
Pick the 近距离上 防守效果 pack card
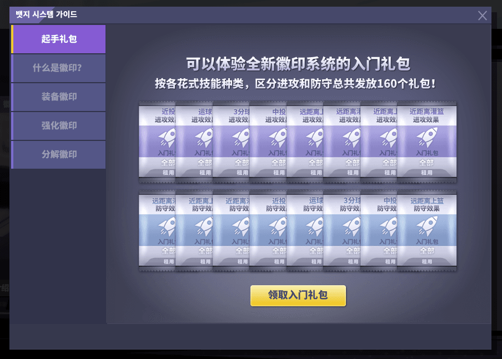(194, 231)
